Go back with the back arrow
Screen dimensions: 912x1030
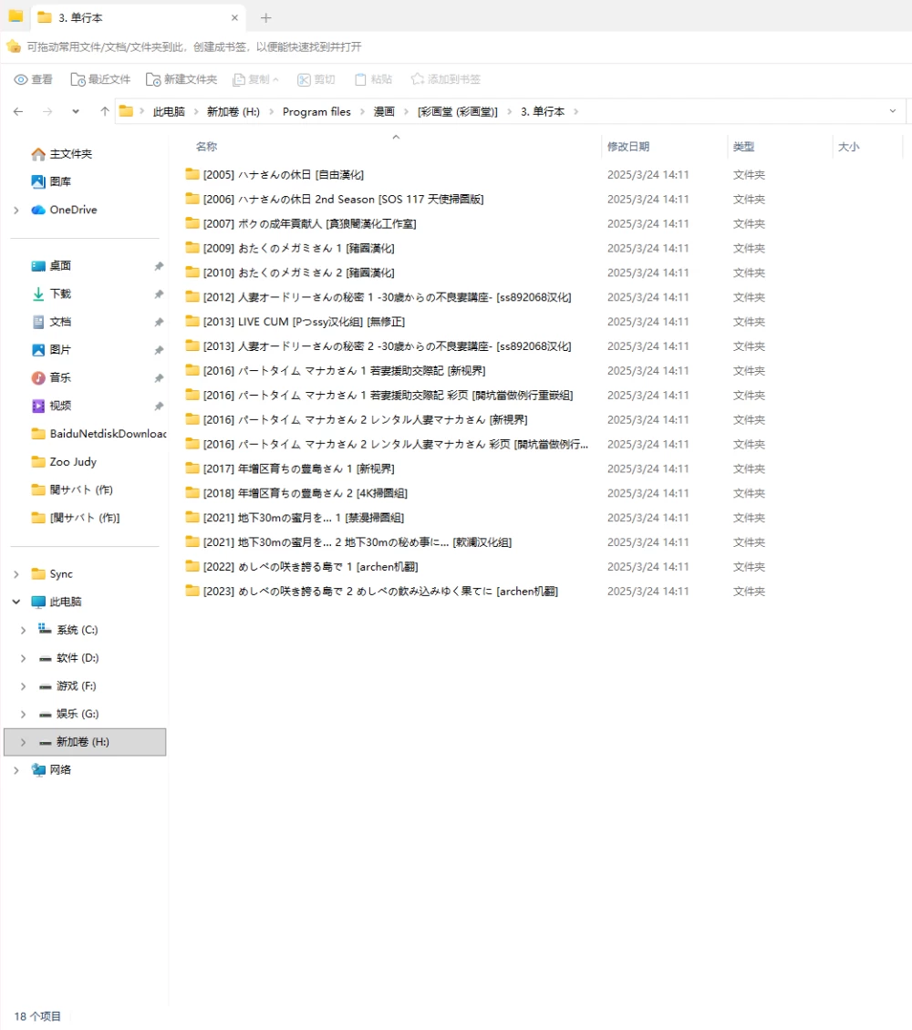click(18, 112)
